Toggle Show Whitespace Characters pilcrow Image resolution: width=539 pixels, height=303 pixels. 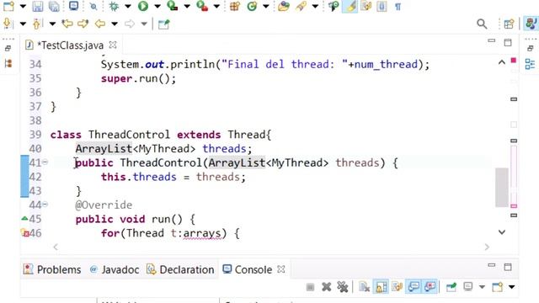coord(398,7)
